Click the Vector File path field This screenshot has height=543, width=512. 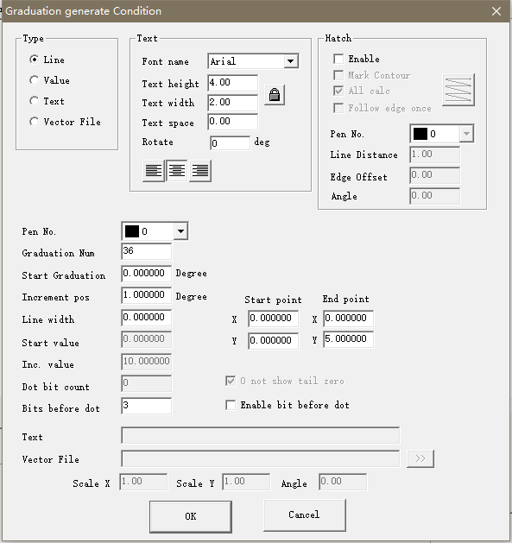click(261, 458)
